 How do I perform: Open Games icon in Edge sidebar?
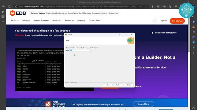pos(194,32)
